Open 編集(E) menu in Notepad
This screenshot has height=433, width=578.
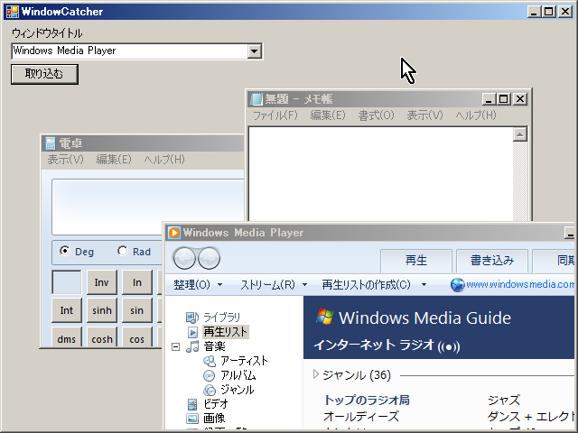pyautogui.click(x=328, y=115)
